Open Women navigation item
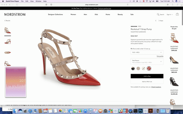This screenshot has height=114, width=183. tap(73, 14)
